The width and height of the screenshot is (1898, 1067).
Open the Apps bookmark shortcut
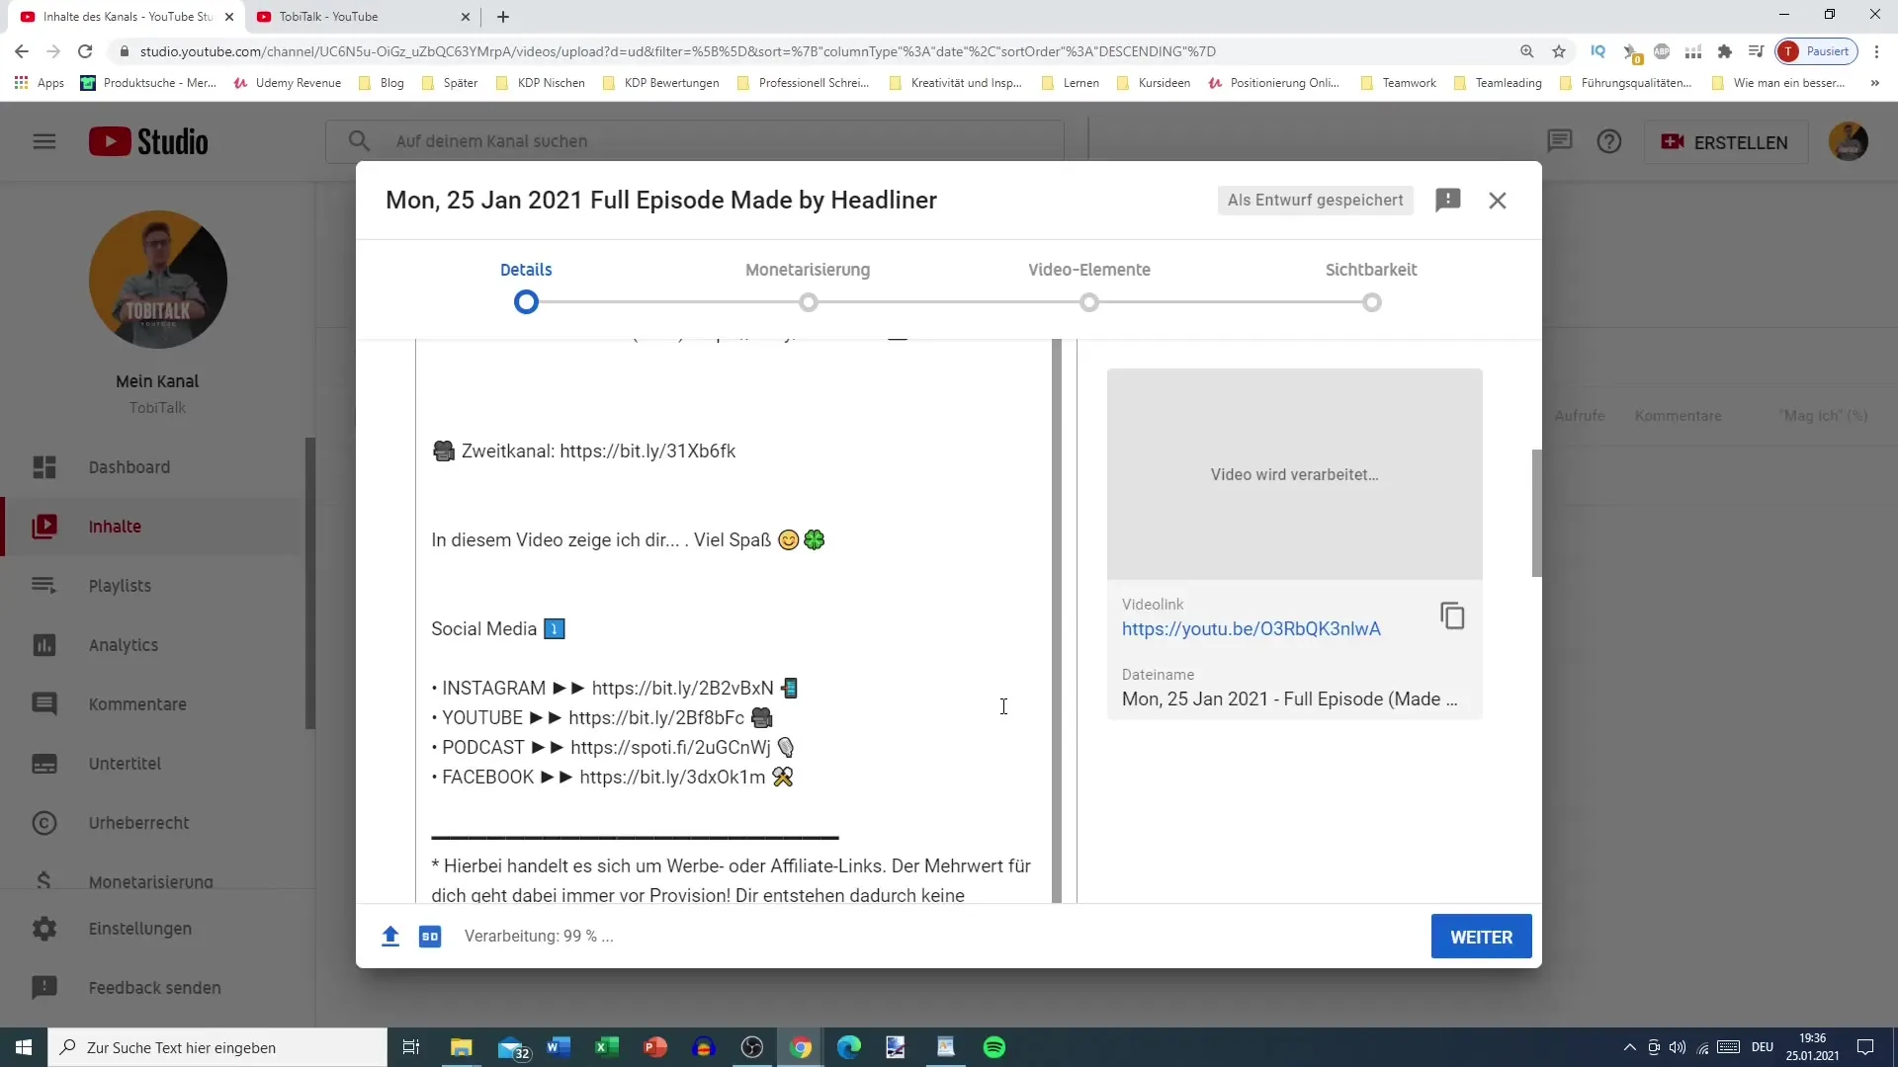(40, 83)
